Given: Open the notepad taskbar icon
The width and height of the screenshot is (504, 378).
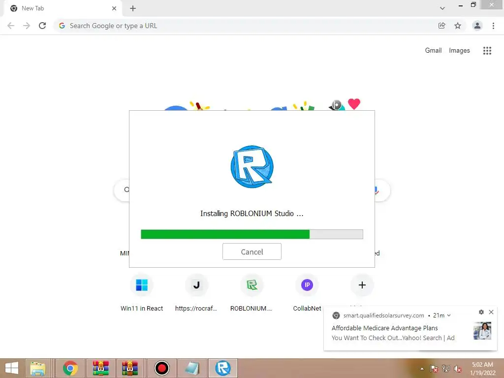Looking at the screenshot, I should (x=192, y=368).
